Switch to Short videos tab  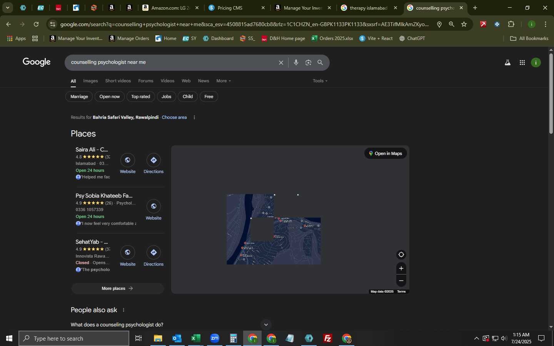click(x=118, y=81)
